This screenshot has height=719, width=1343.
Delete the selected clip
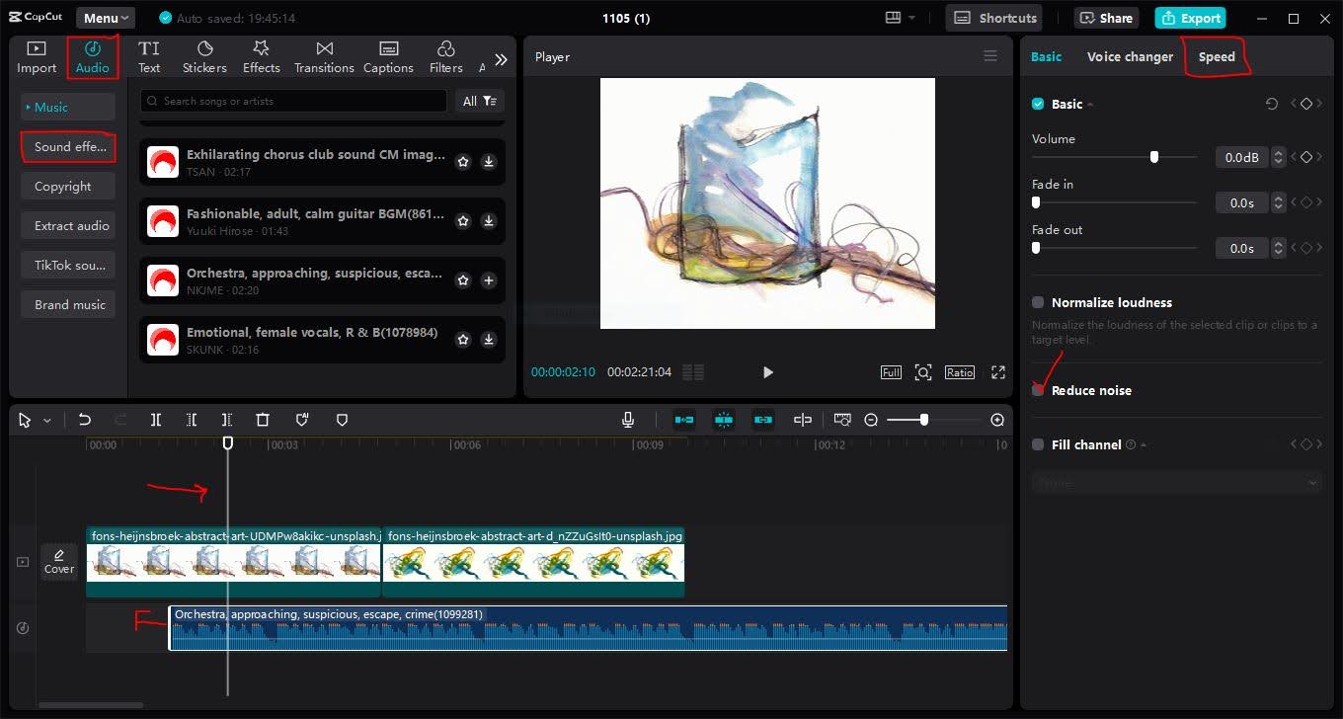tap(263, 420)
